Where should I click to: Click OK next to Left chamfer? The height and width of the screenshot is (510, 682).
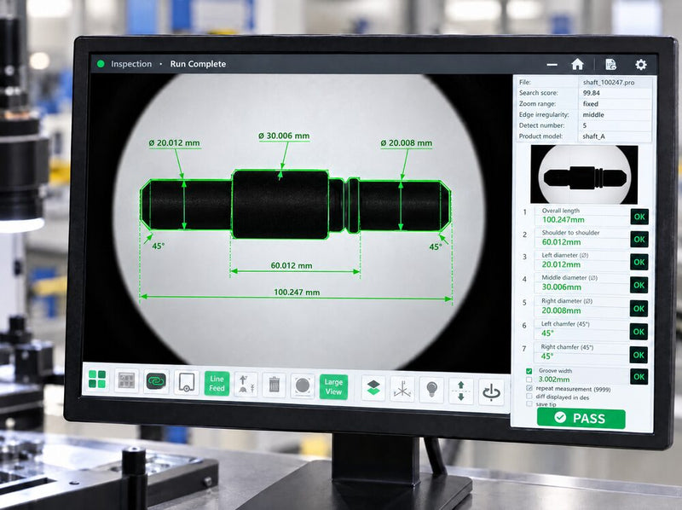pos(639,332)
